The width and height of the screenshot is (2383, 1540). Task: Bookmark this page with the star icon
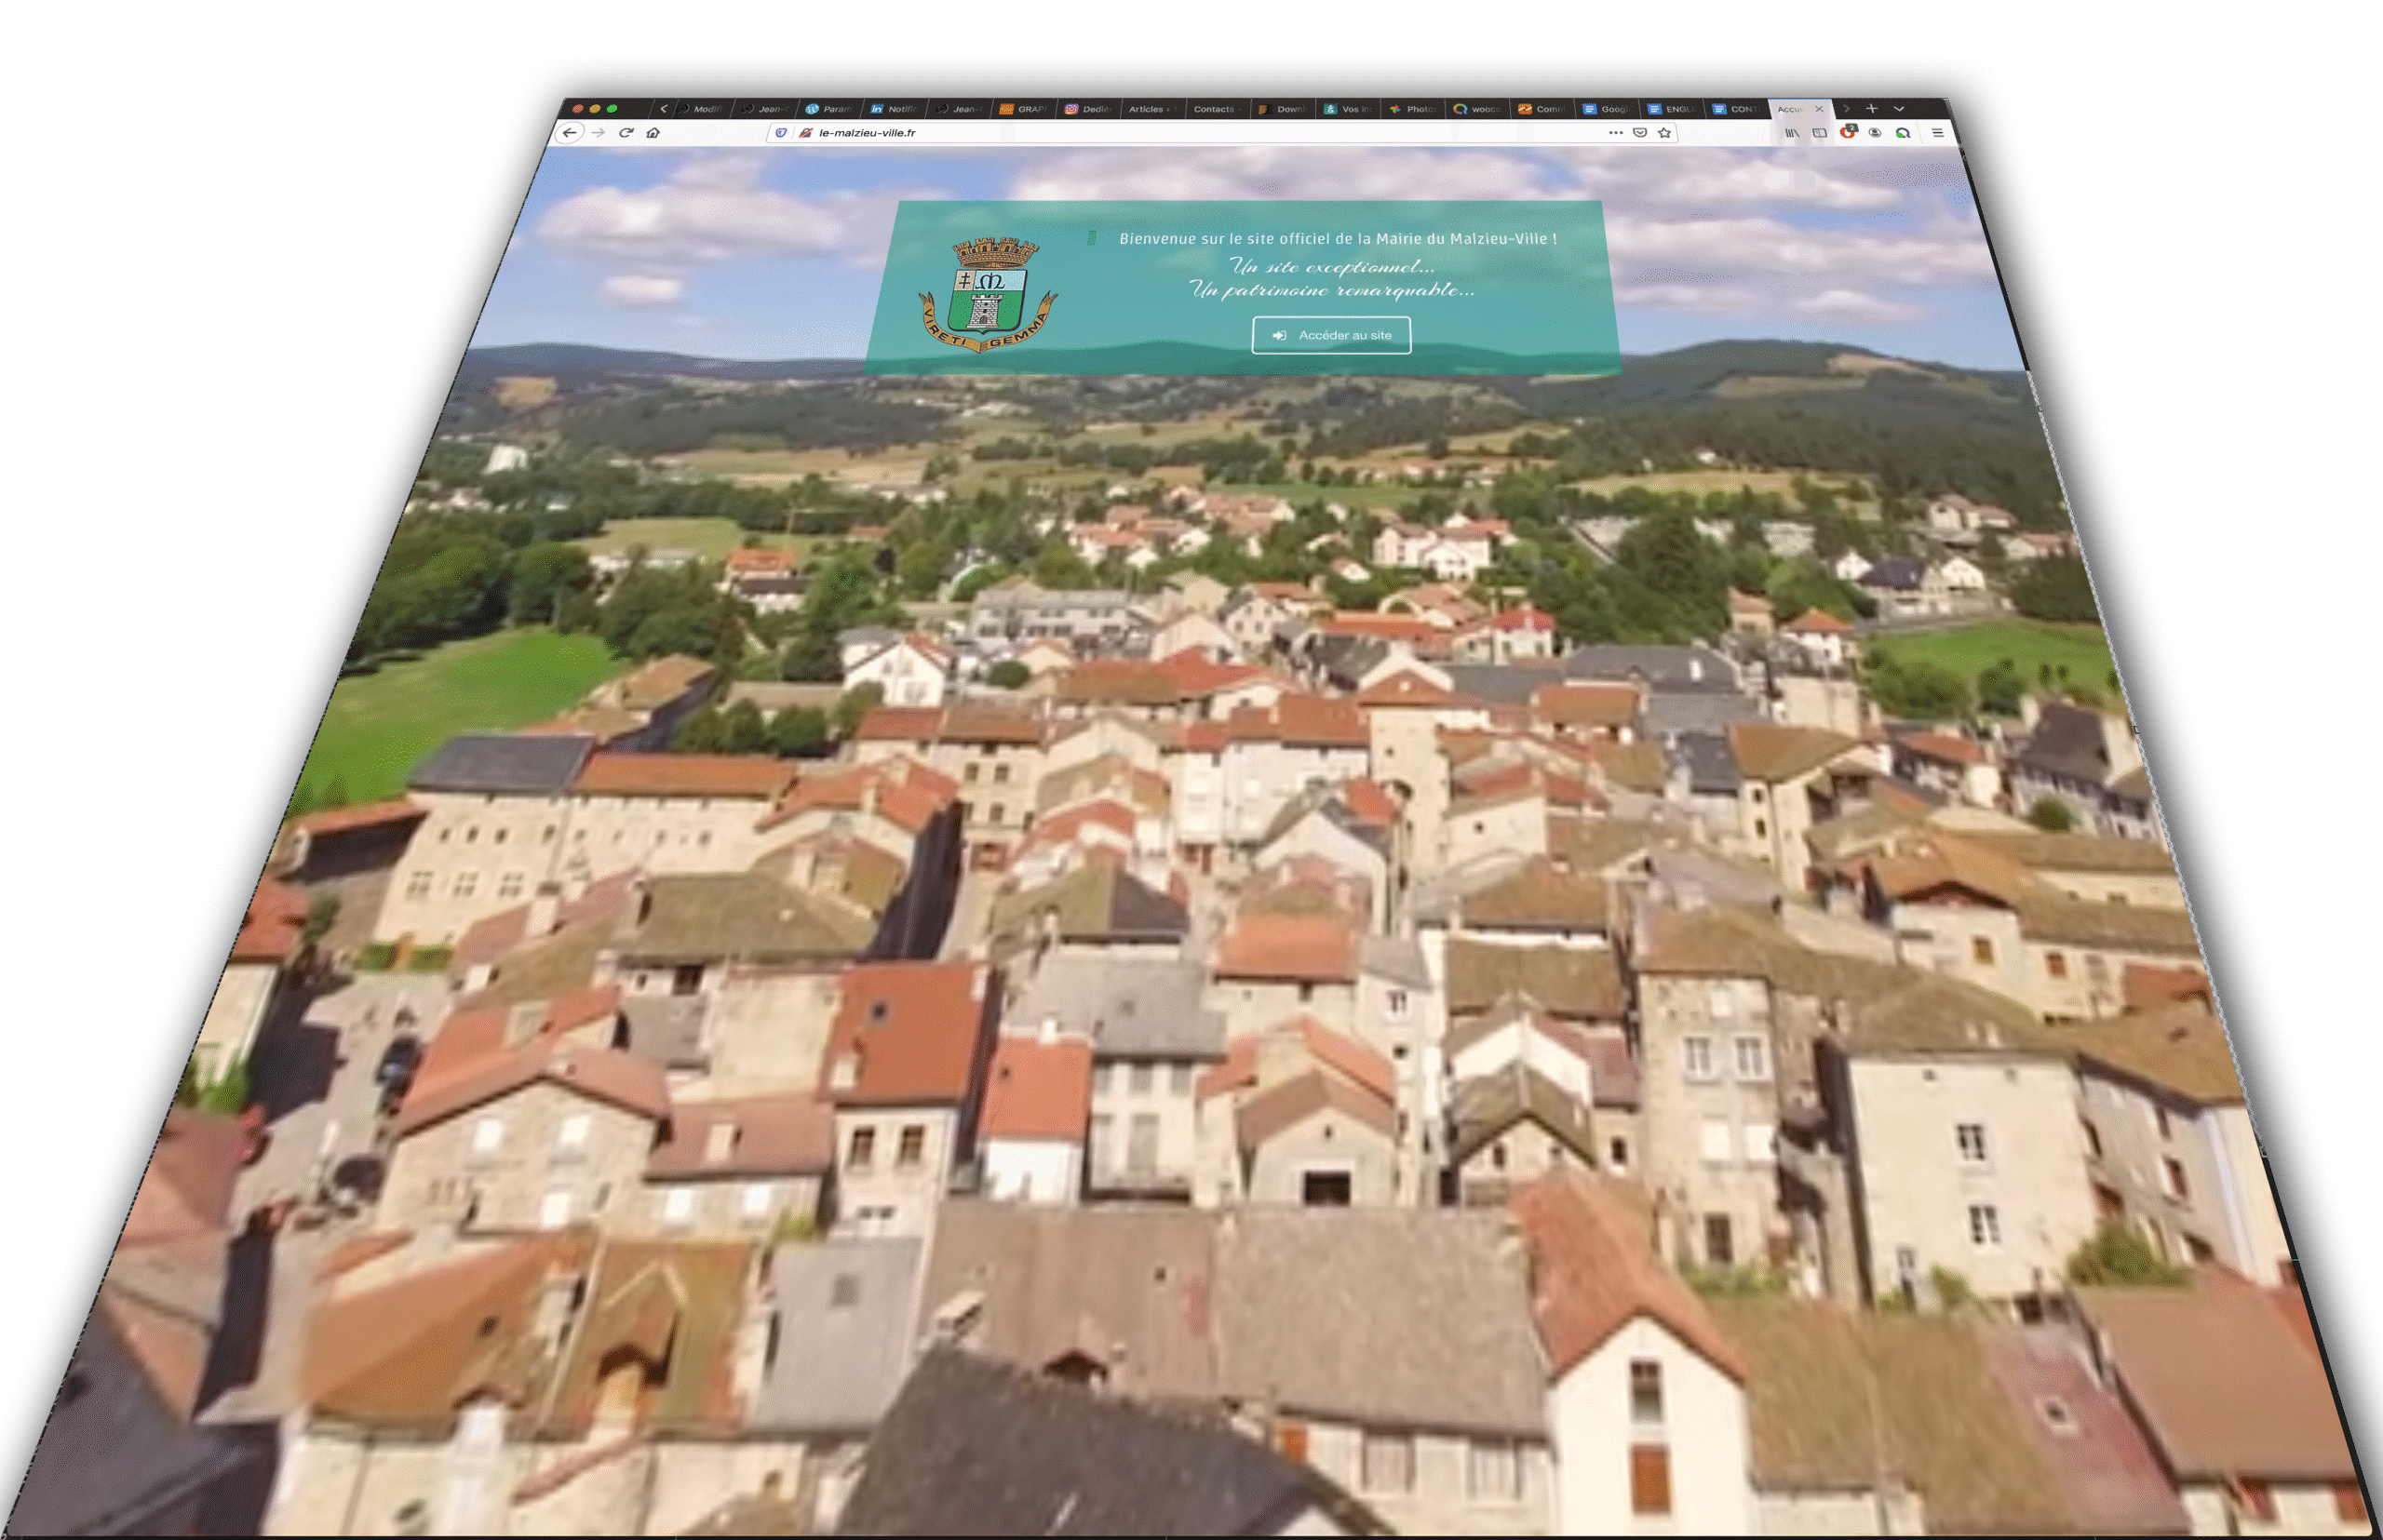[1664, 133]
